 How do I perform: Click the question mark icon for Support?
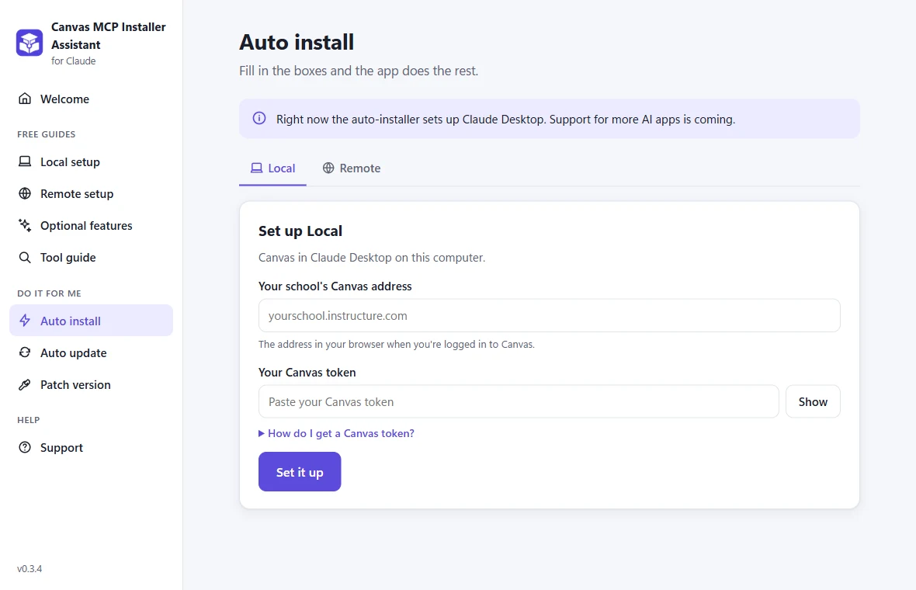pyautogui.click(x=25, y=447)
